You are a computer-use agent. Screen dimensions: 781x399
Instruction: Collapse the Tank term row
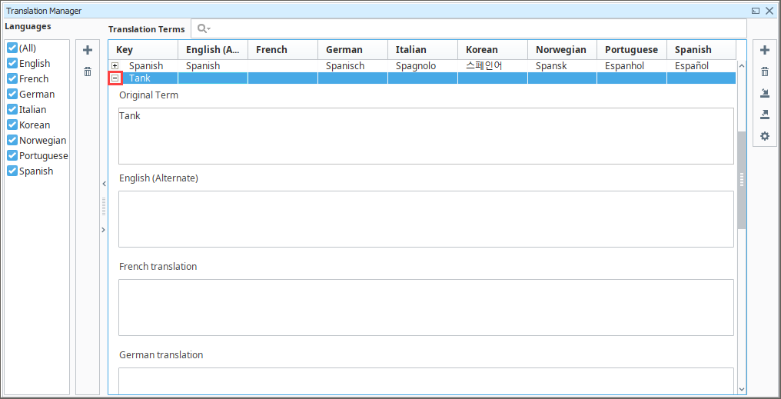pos(115,78)
